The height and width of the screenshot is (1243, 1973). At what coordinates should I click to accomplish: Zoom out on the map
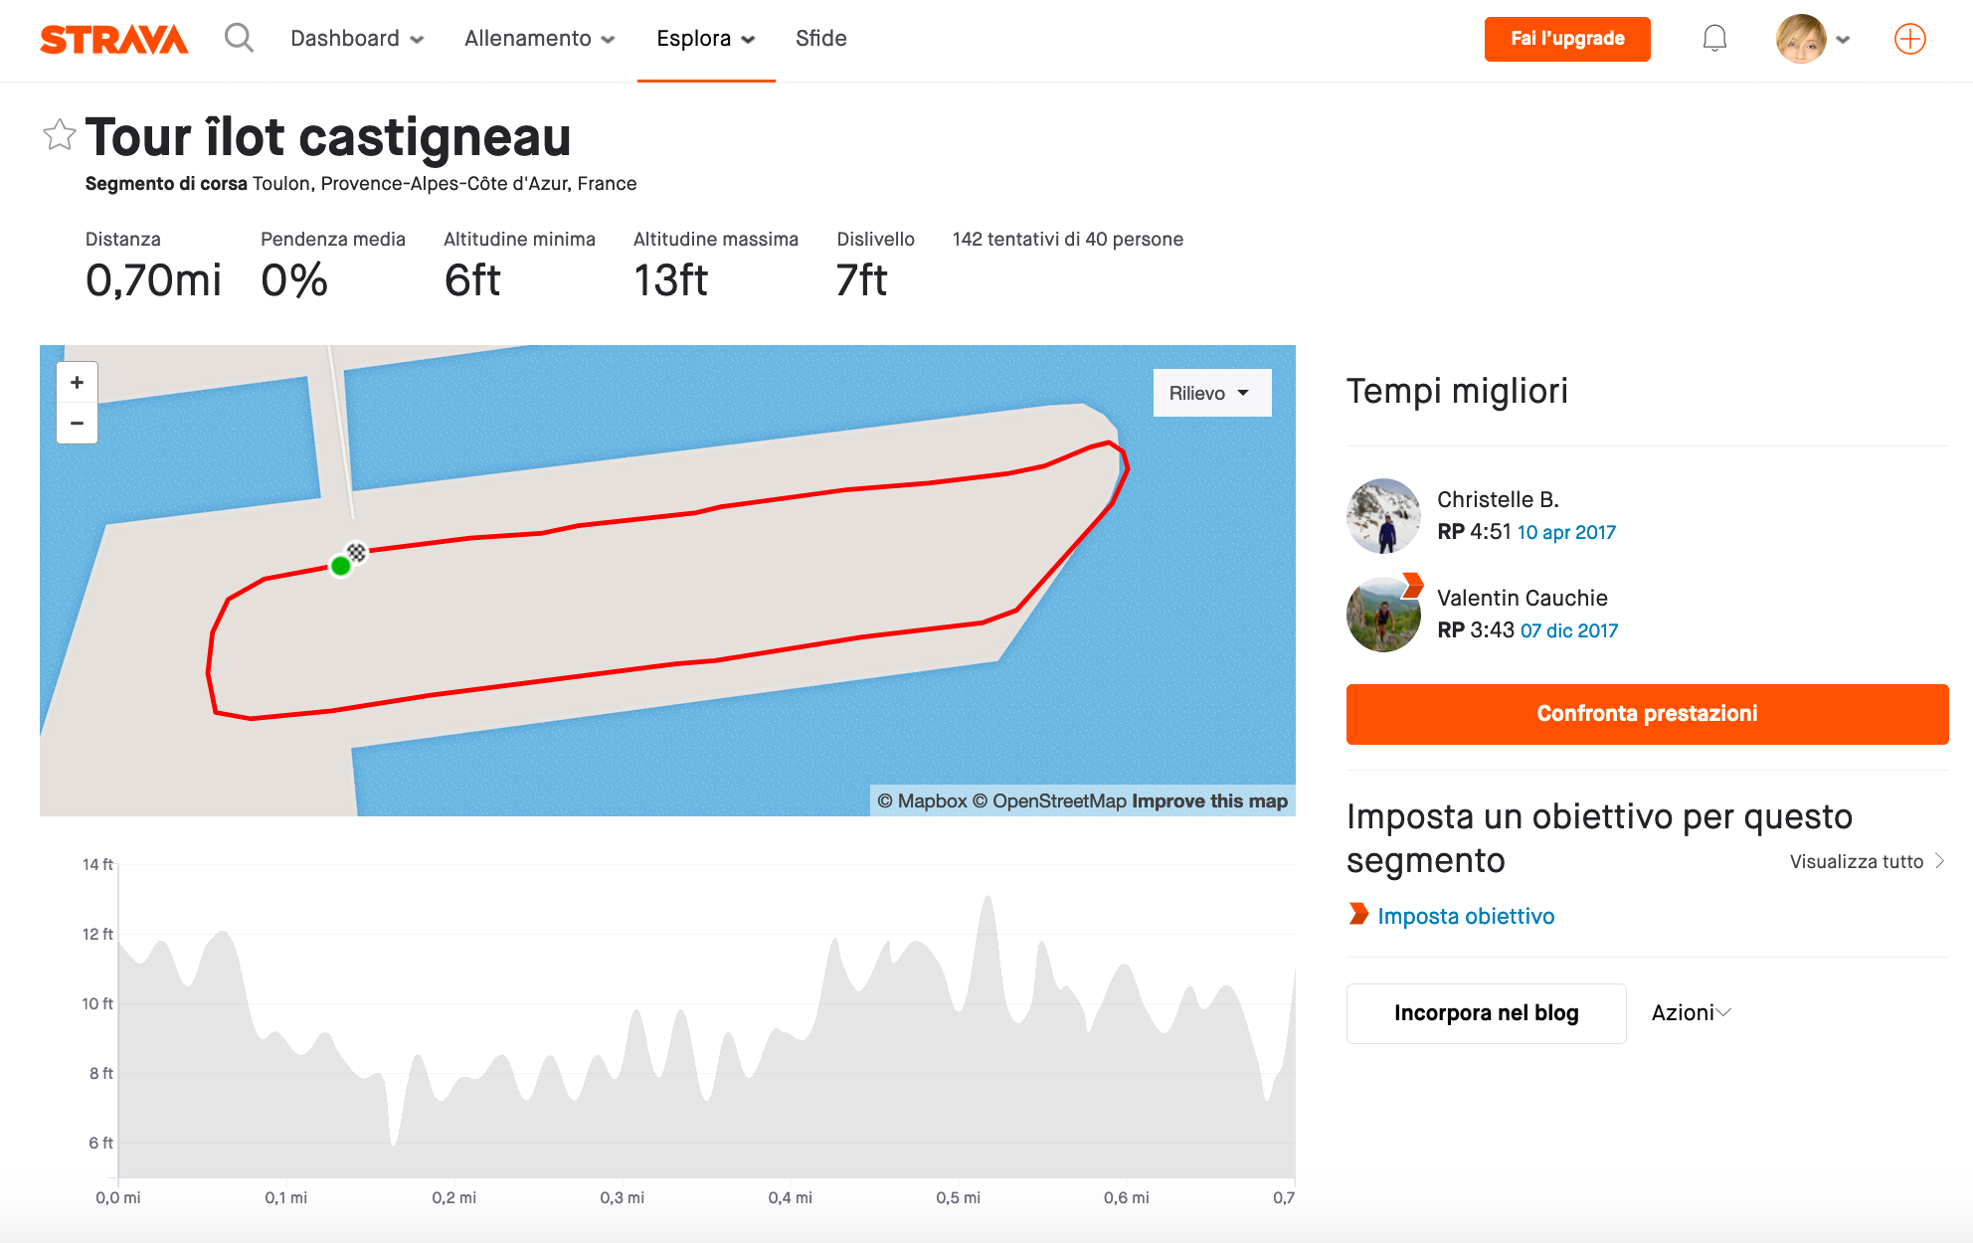(x=77, y=424)
